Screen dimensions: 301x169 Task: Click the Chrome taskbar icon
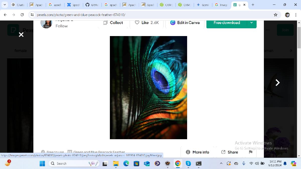pos(178,163)
